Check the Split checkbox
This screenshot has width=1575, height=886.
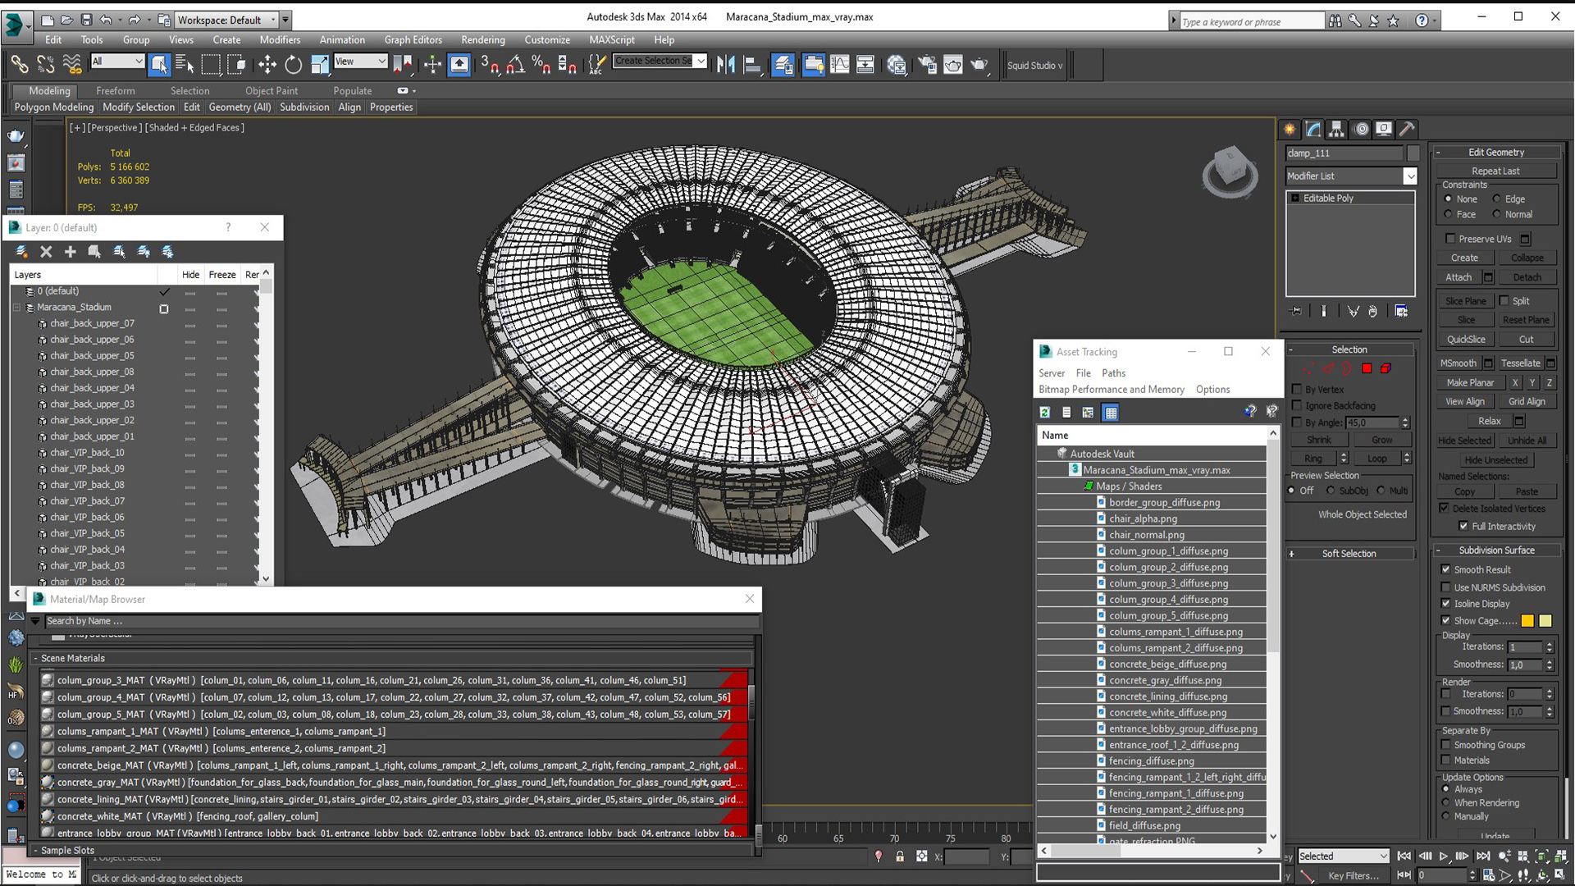(1504, 300)
